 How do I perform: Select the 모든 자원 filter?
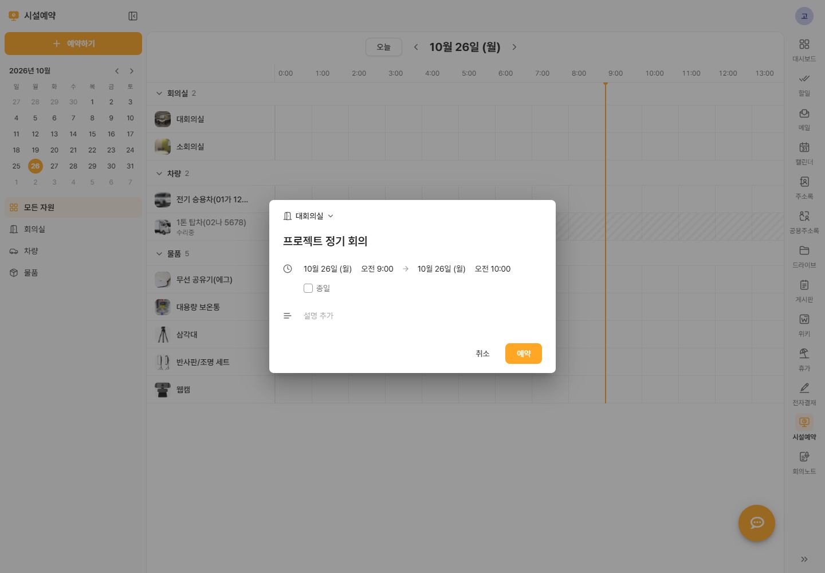(73, 207)
